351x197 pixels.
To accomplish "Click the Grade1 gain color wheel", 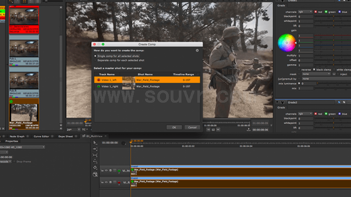I will 287,43.
